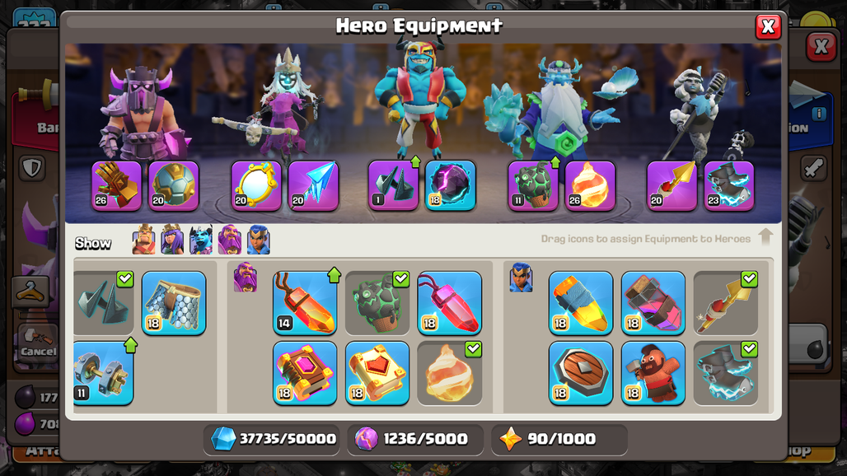Toggle Archer Queen filter in Show row
The width and height of the screenshot is (847, 476).
(x=172, y=240)
